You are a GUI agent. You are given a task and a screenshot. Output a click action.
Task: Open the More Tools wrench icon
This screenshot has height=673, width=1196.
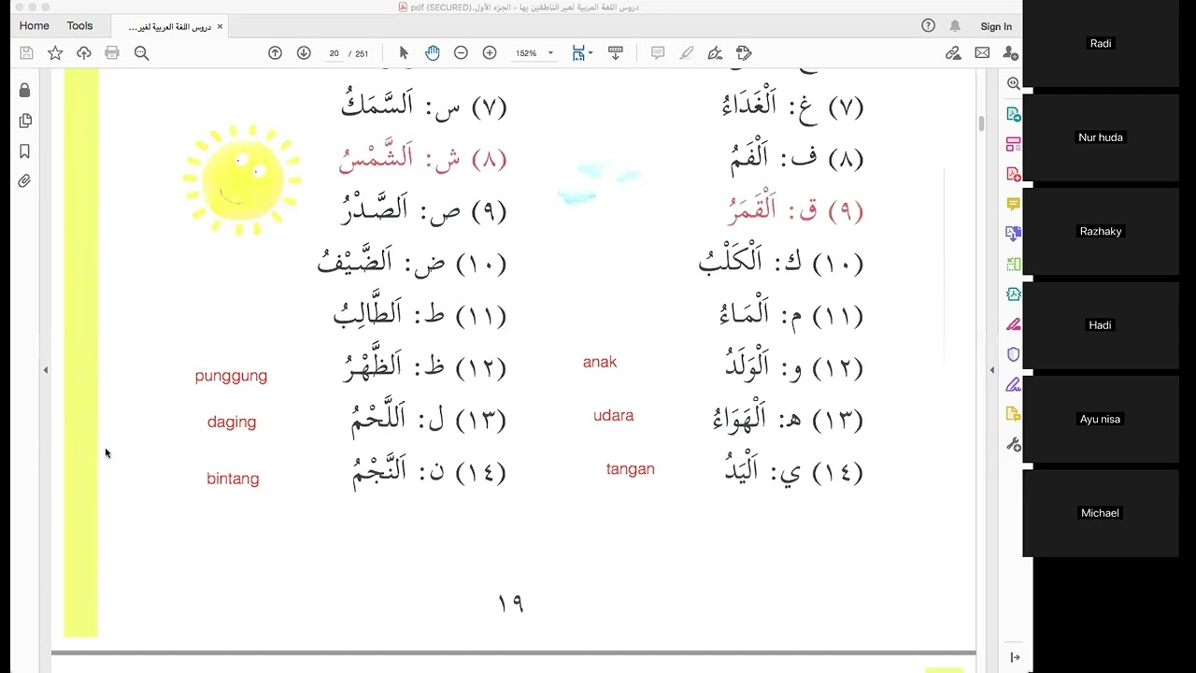(1013, 444)
